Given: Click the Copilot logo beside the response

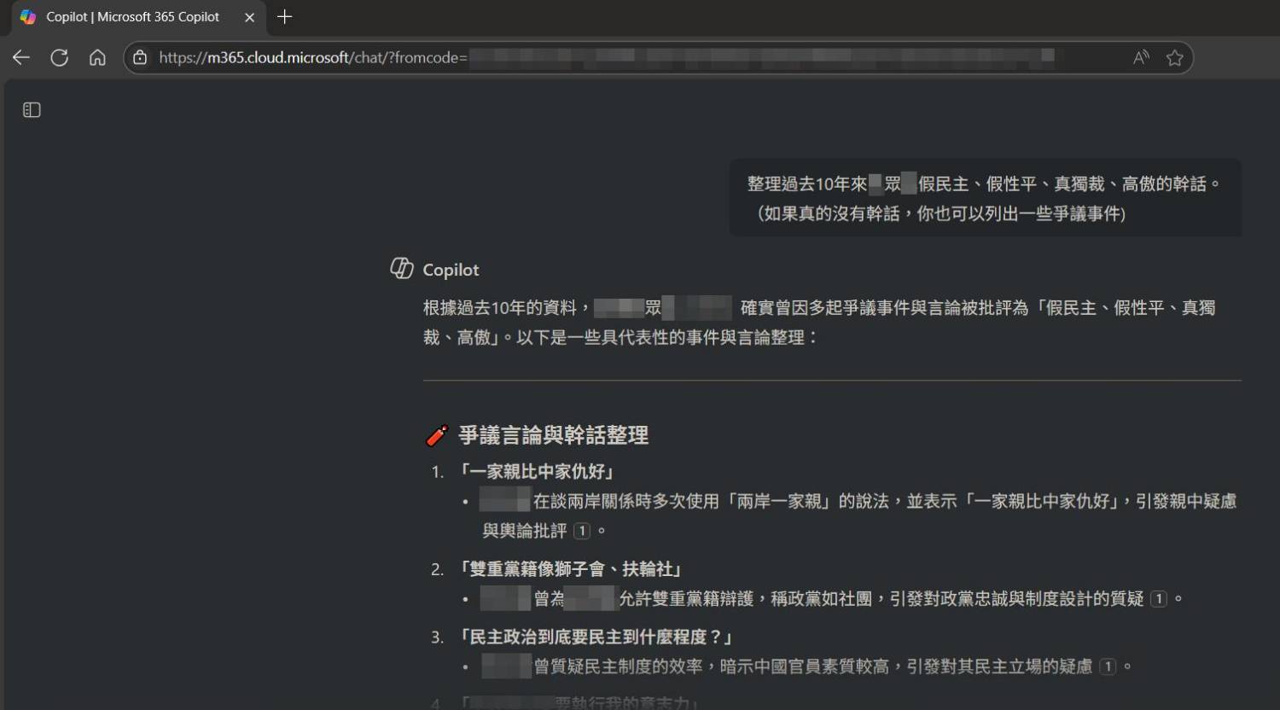Looking at the screenshot, I should 402,269.
